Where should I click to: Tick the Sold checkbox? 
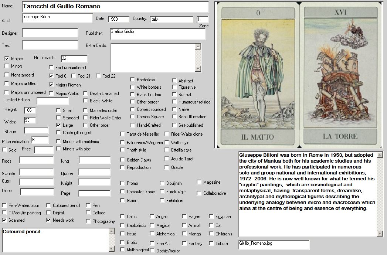coord(4,150)
